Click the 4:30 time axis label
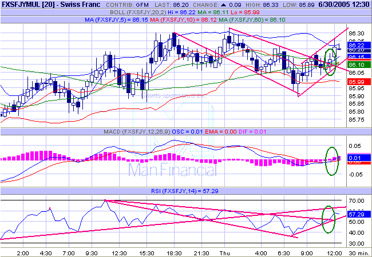Viewport: 372px width, 257px height. point(46,253)
